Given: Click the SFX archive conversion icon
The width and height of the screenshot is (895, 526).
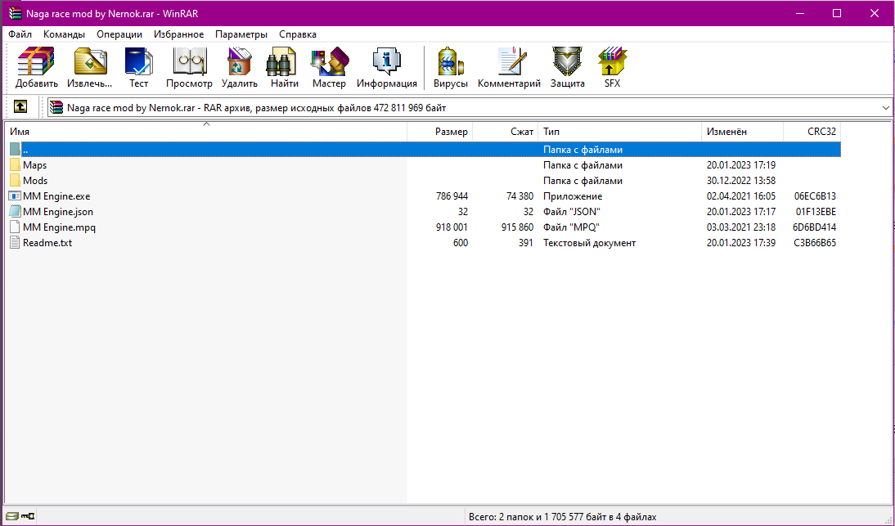Looking at the screenshot, I should point(612,67).
